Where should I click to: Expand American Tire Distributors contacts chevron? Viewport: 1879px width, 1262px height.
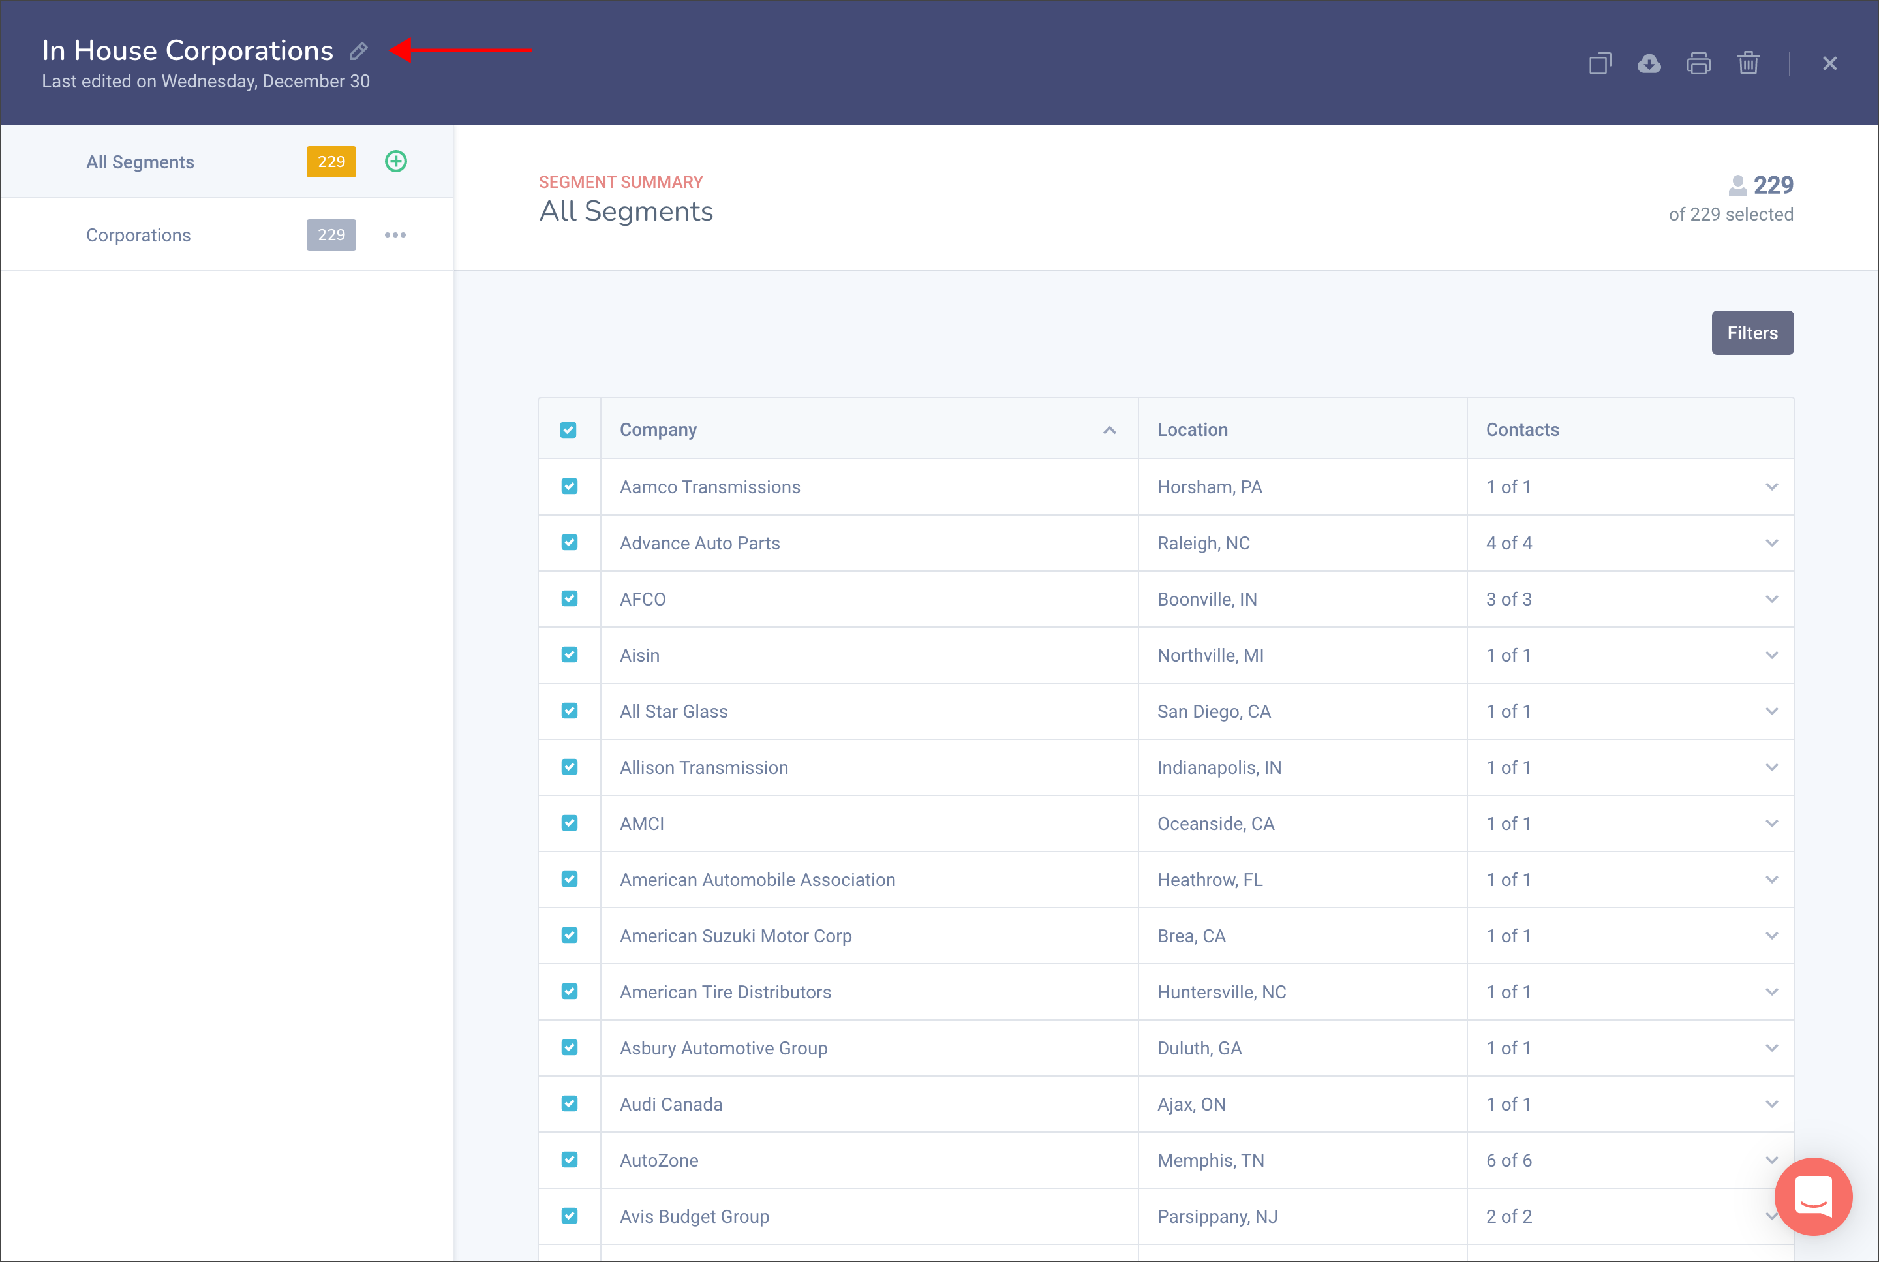coord(1772,993)
